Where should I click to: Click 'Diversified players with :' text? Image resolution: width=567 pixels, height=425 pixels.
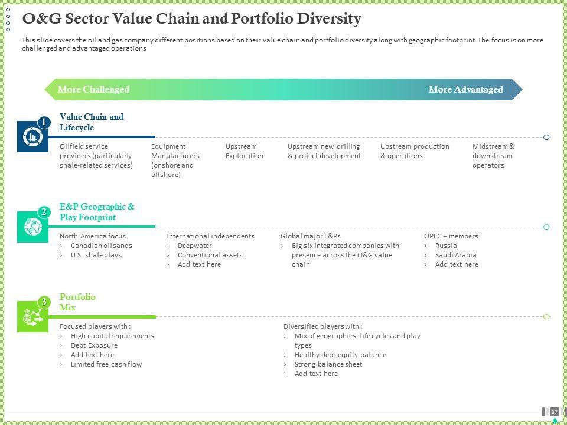click(x=322, y=326)
